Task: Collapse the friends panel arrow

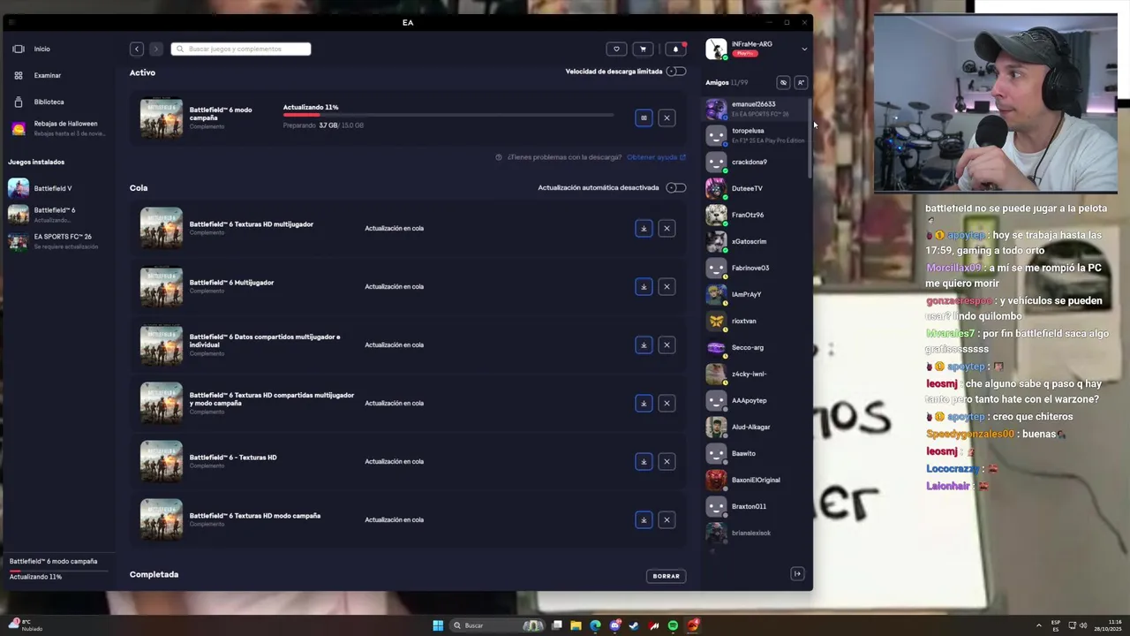Action: pos(797,573)
